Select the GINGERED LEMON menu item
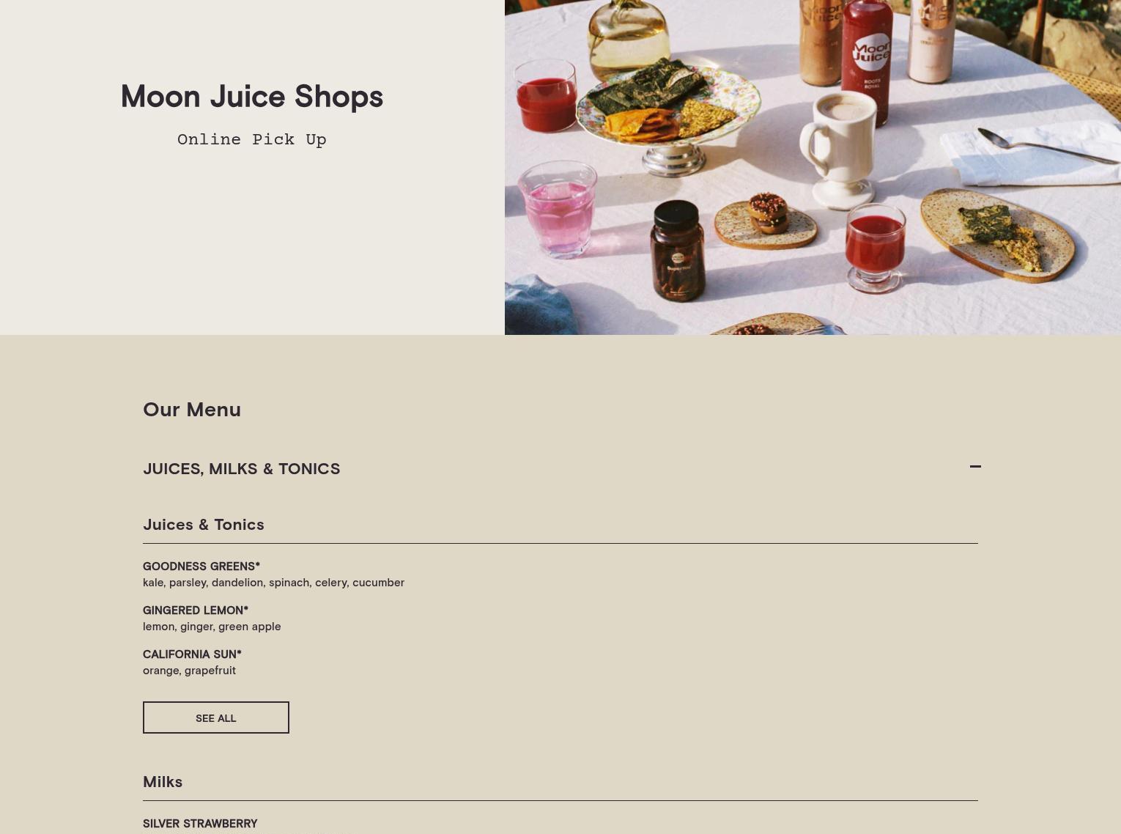Viewport: 1121px width, 834px height. [x=196, y=610]
